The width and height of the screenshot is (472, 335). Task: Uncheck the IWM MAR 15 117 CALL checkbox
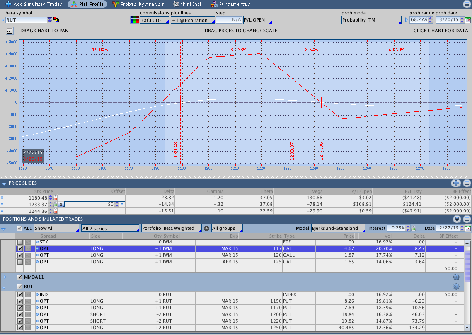click(x=20, y=249)
